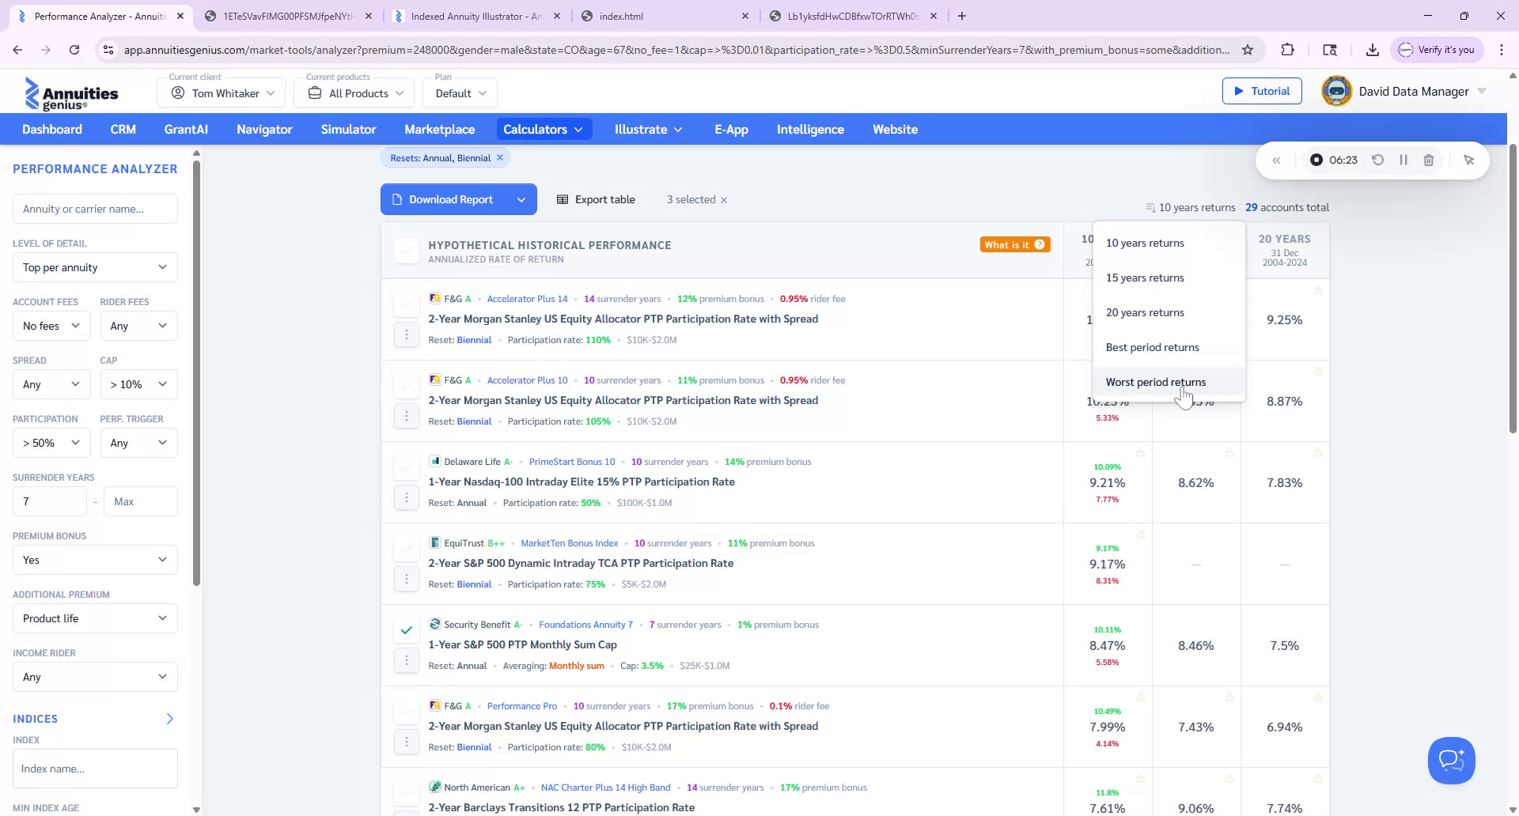Click the Index name input field
This screenshot has width=1519, height=816.
94,768
